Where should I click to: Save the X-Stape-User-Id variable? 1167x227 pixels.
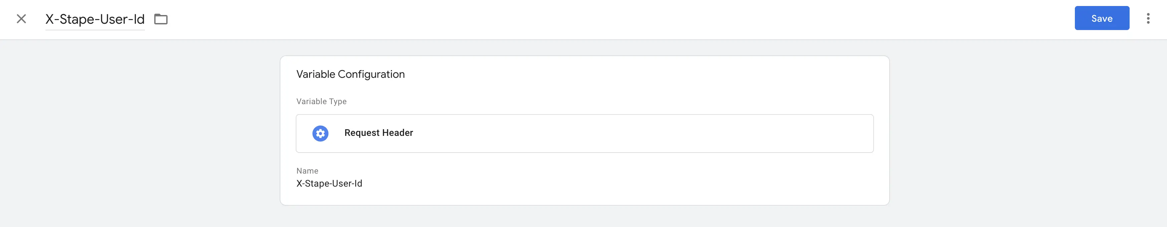(1101, 18)
